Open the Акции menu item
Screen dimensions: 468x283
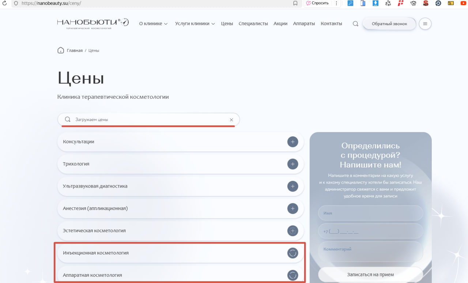(280, 24)
